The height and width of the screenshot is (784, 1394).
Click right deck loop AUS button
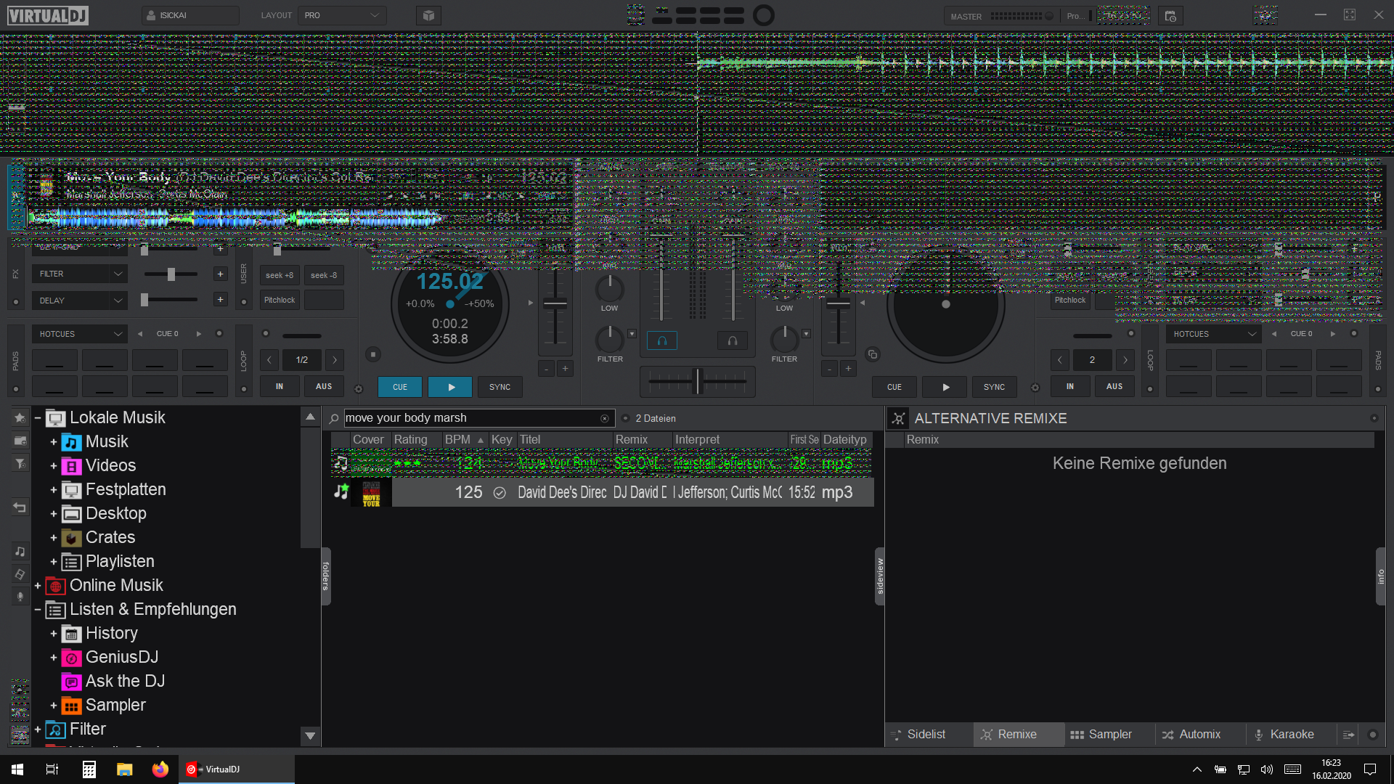pos(1114,386)
